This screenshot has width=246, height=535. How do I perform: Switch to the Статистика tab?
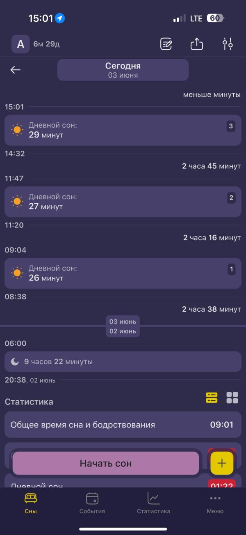click(154, 503)
